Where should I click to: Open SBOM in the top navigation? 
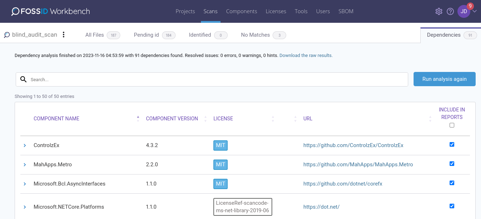[x=346, y=11]
